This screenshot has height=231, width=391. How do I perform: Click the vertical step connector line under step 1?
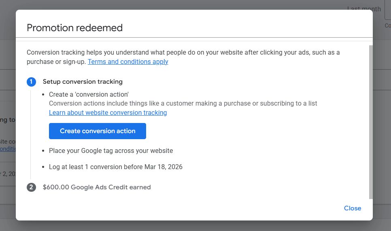[31, 134]
